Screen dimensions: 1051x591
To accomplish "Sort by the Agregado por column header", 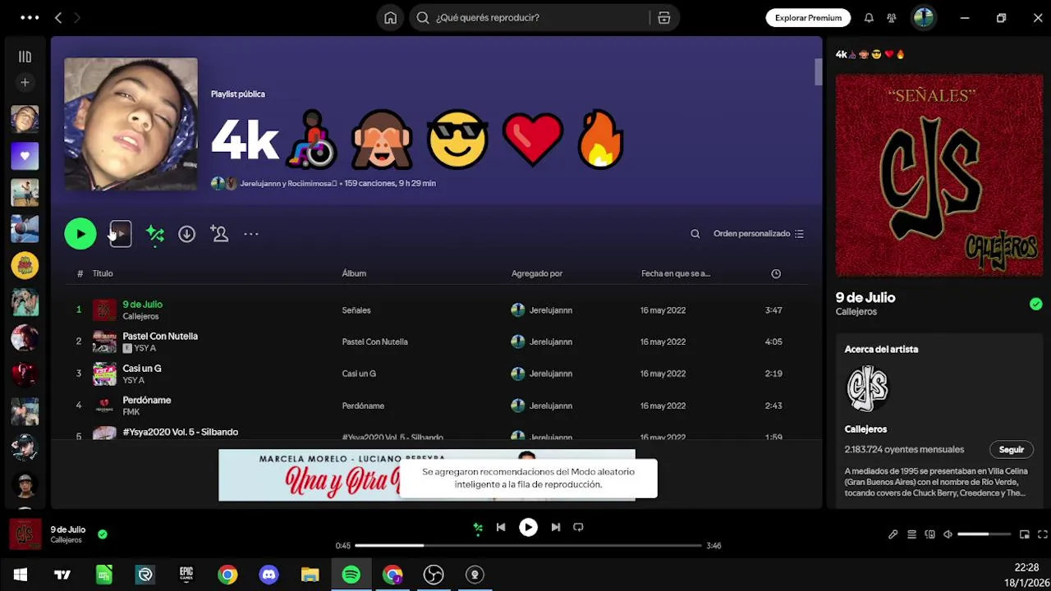I will (x=537, y=273).
